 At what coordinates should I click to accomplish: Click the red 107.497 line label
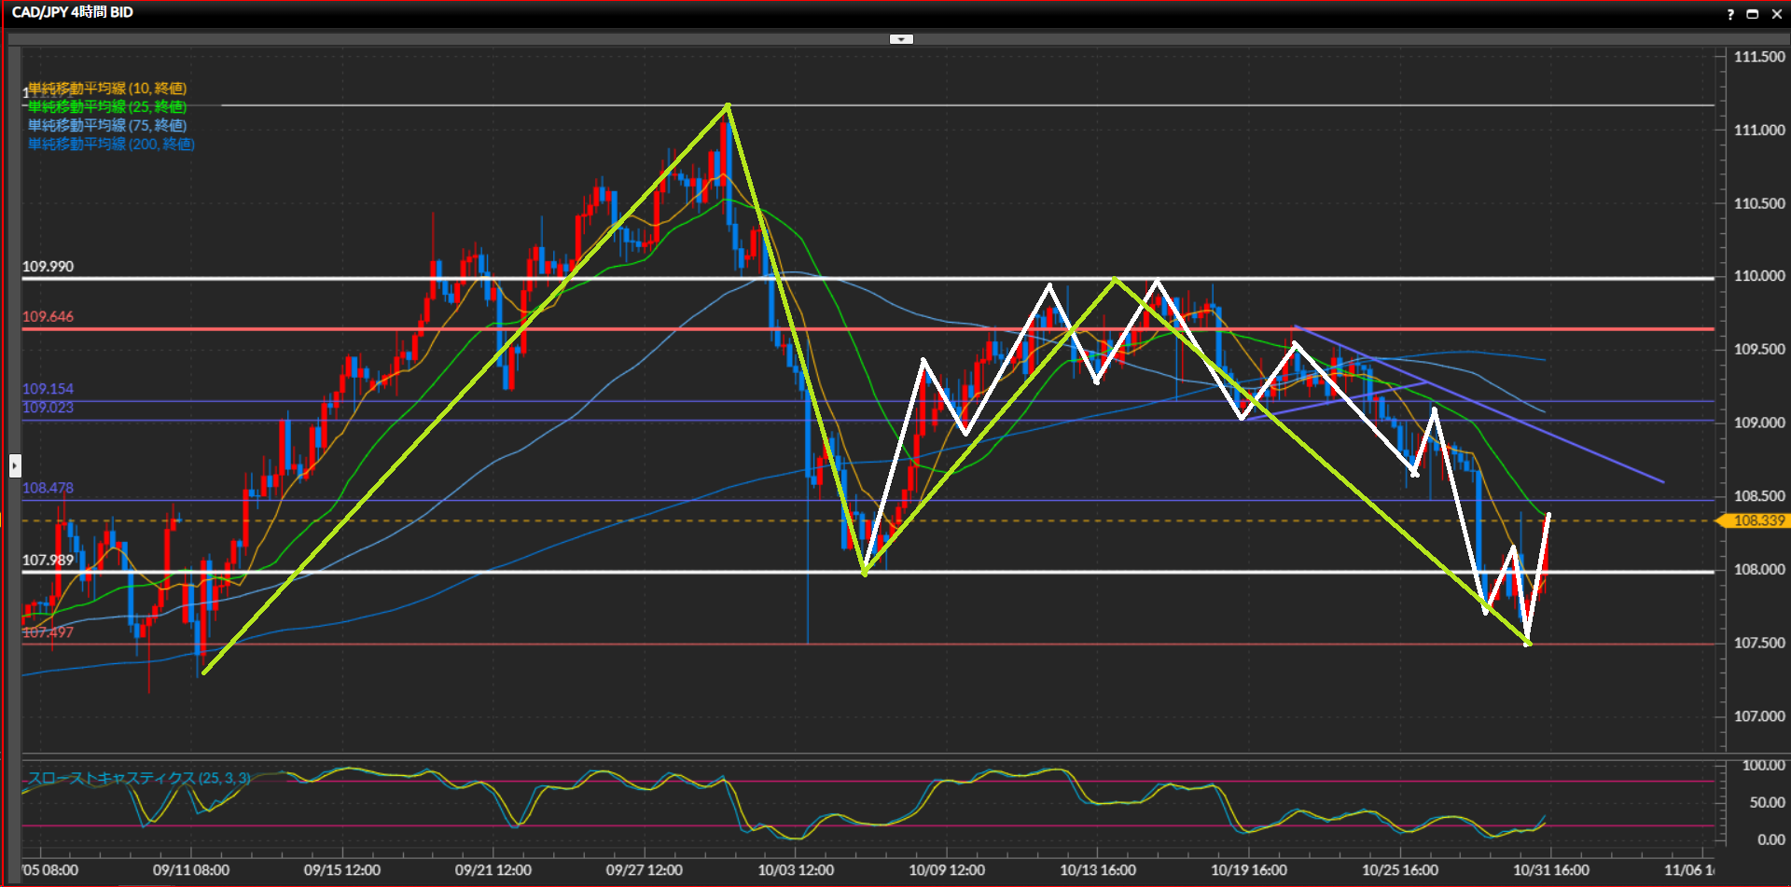click(48, 632)
